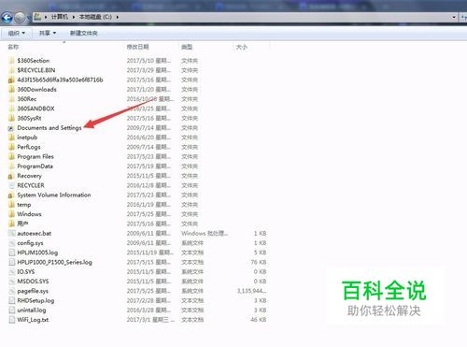Click the 2017/3/1 星期三 date of WiFi_Log.txt
Image resolution: width=467 pixels, height=347 pixels.
(x=150, y=320)
